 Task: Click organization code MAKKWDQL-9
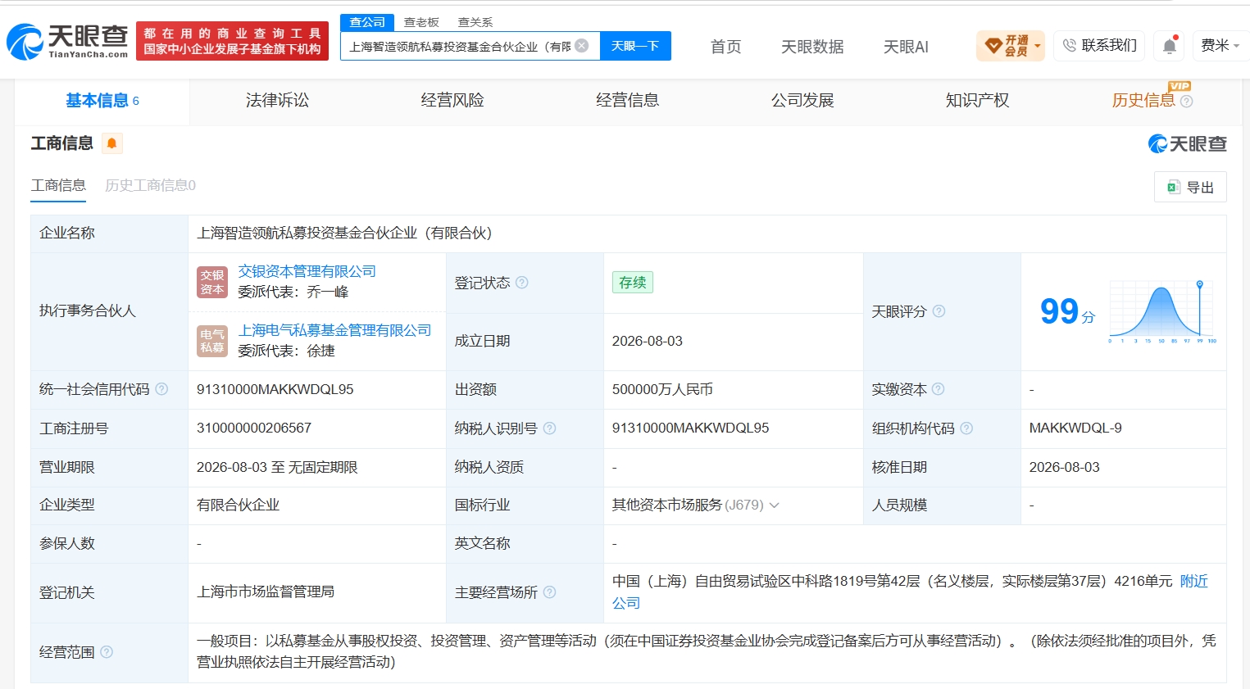click(x=1075, y=428)
